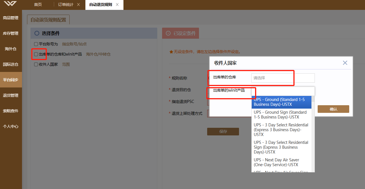365x189 pixels.
Task: Open 库存管理 in sidebar
Action: click(11, 33)
